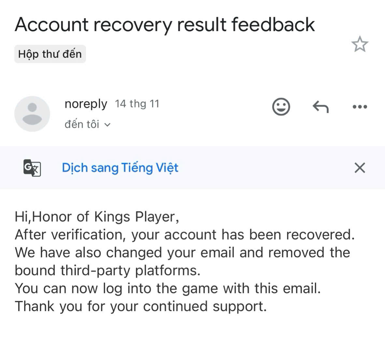Tap "Thank you for your continued support."
This screenshot has width=385, height=343.
coord(141,306)
